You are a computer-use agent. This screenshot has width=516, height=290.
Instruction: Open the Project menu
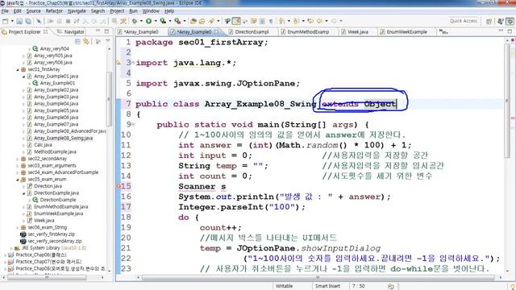117,10
